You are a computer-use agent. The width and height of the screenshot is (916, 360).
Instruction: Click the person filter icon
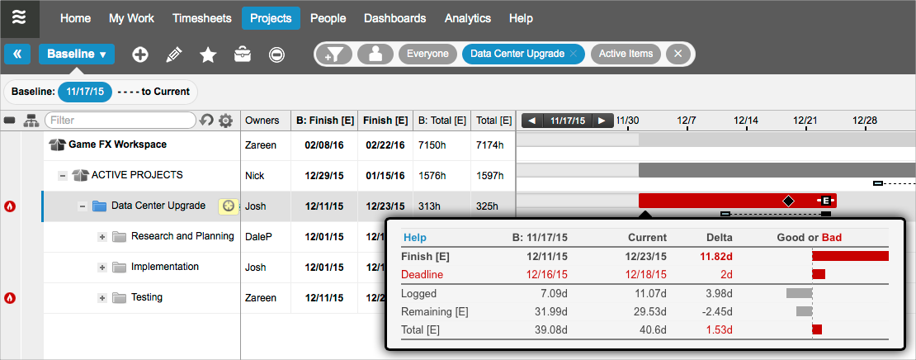(x=375, y=54)
